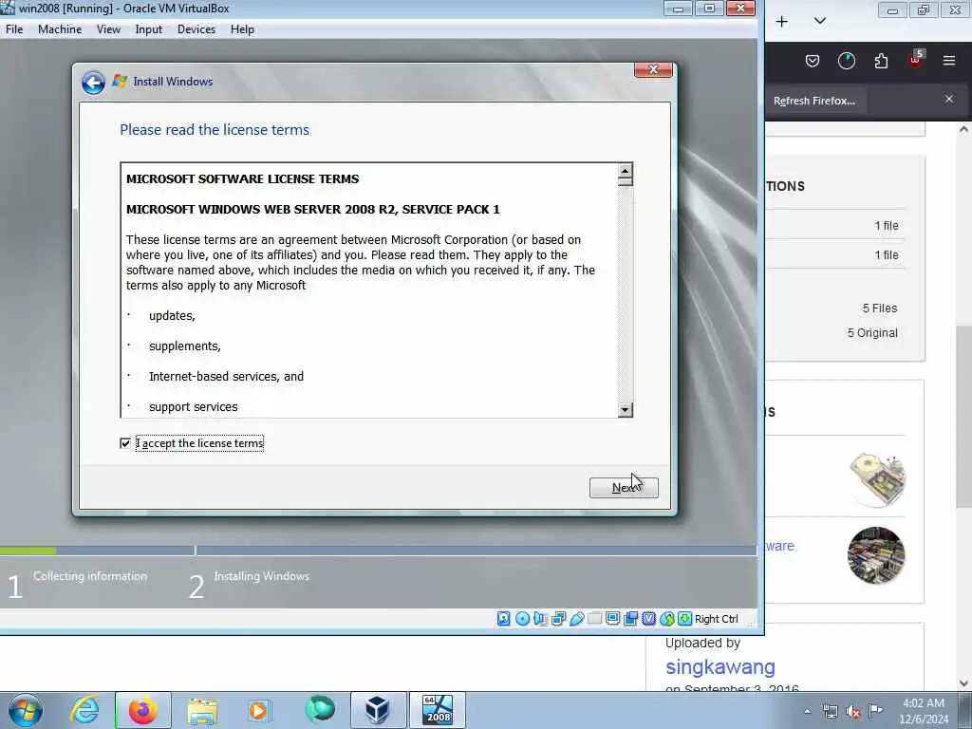Click the first '1 file' row in Firefox
972x729 pixels.
point(834,226)
